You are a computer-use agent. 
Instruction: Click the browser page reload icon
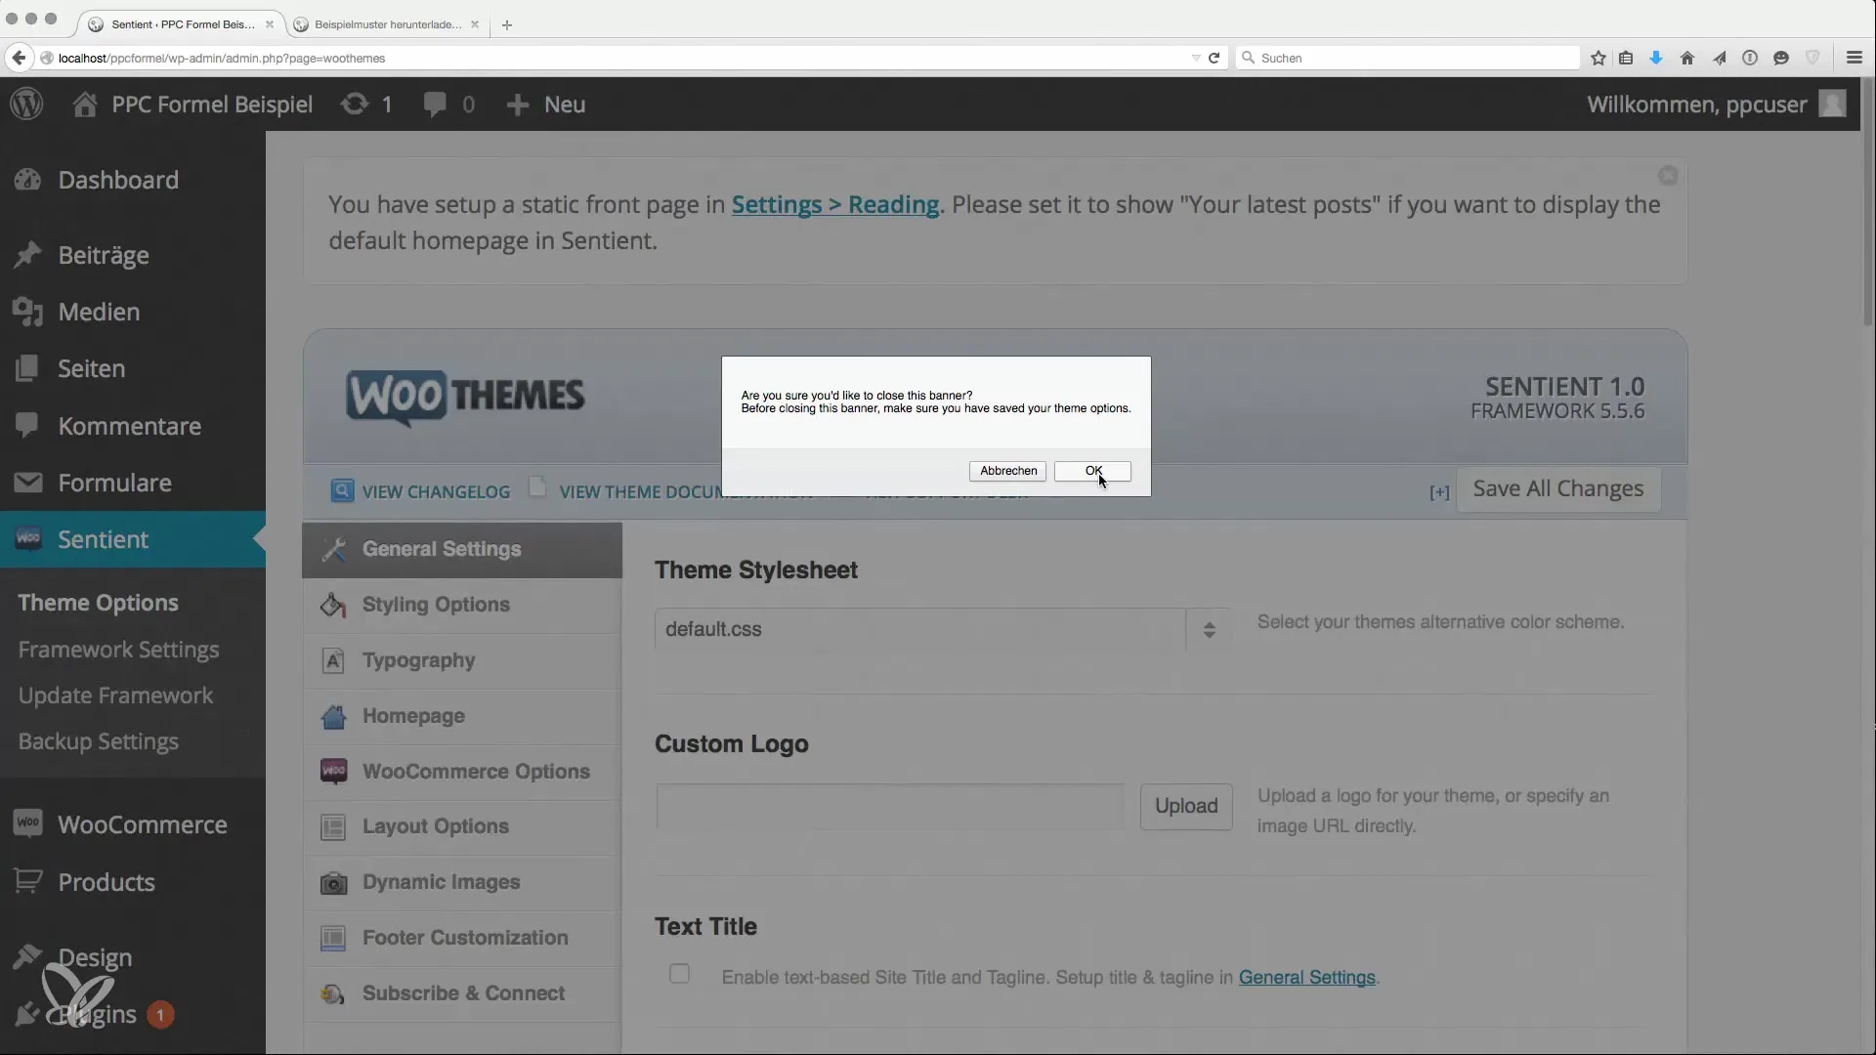pyautogui.click(x=1214, y=58)
